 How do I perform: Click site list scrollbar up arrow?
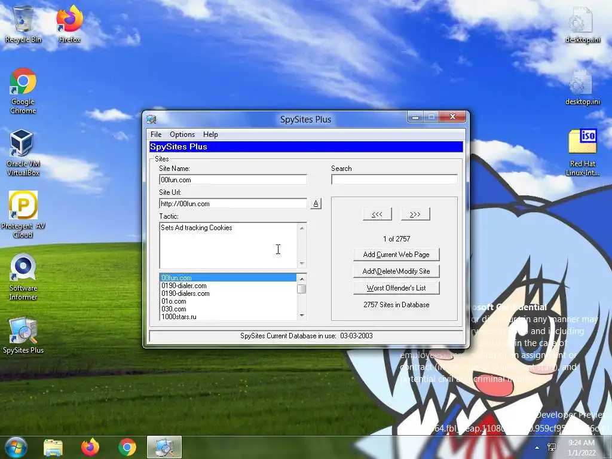(302, 279)
